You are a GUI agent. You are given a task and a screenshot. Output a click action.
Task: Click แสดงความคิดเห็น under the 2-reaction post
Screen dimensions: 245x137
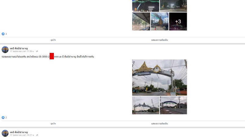pyautogui.click(x=160, y=124)
